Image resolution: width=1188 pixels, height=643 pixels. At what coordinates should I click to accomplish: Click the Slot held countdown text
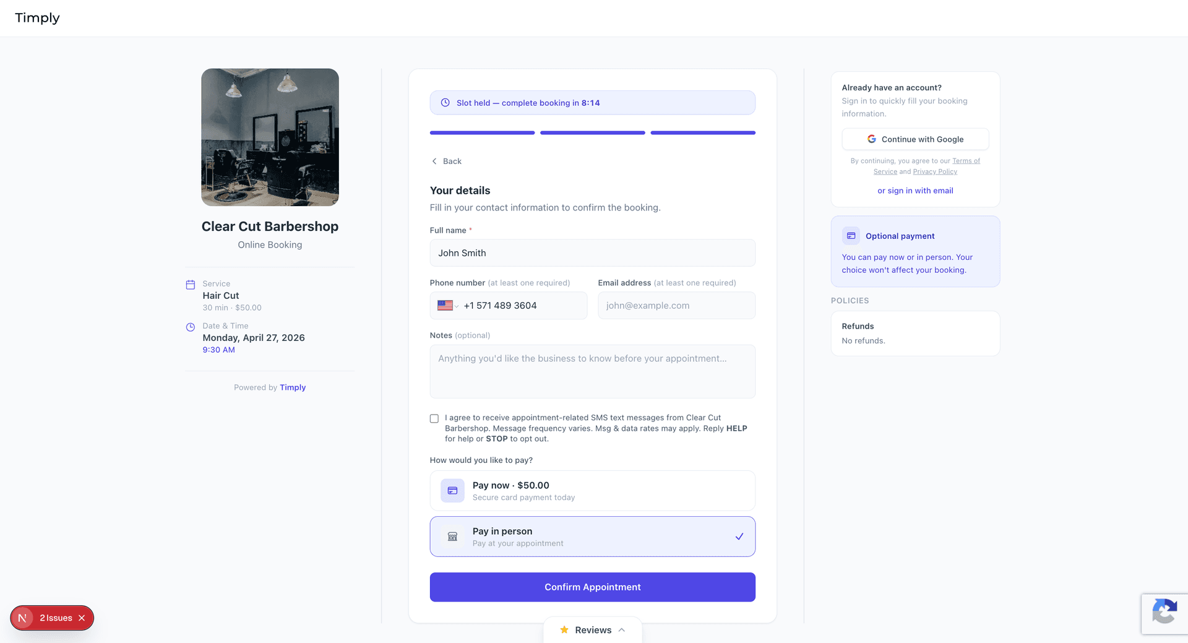point(528,103)
